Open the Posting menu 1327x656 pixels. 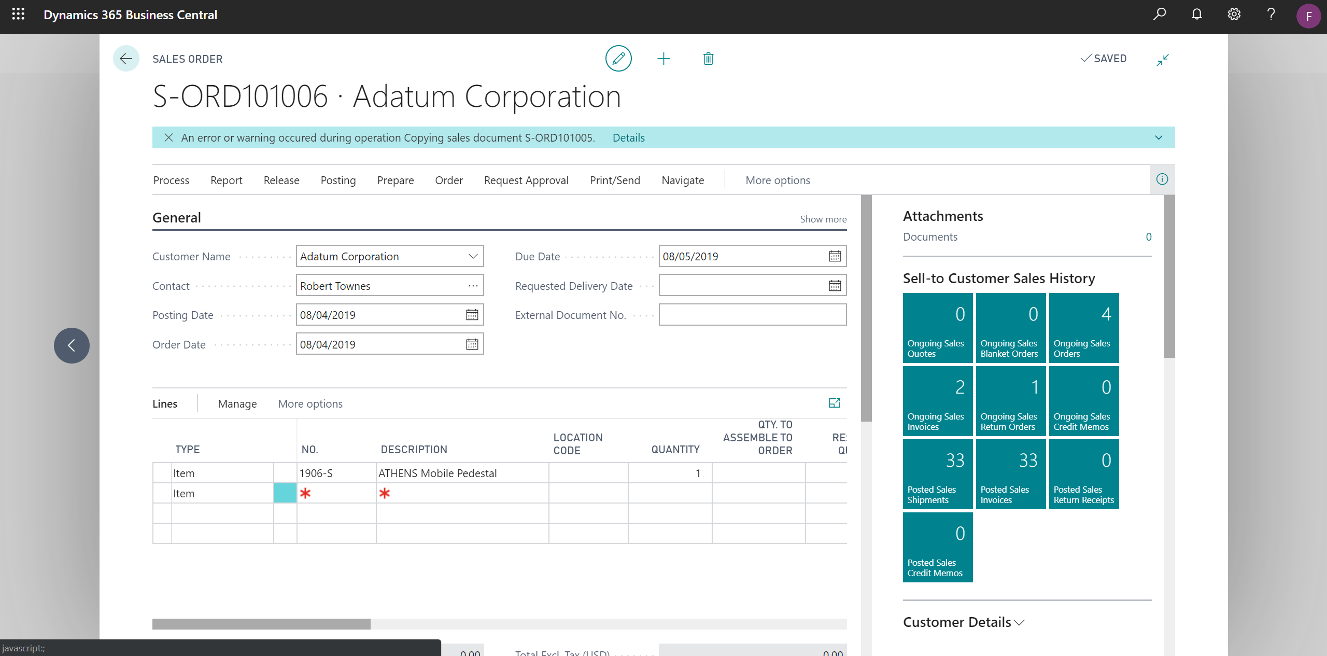(x=338, y=180)
